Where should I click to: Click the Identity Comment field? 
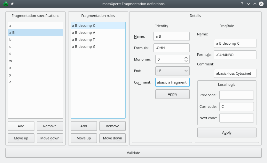tap(172, 82)
